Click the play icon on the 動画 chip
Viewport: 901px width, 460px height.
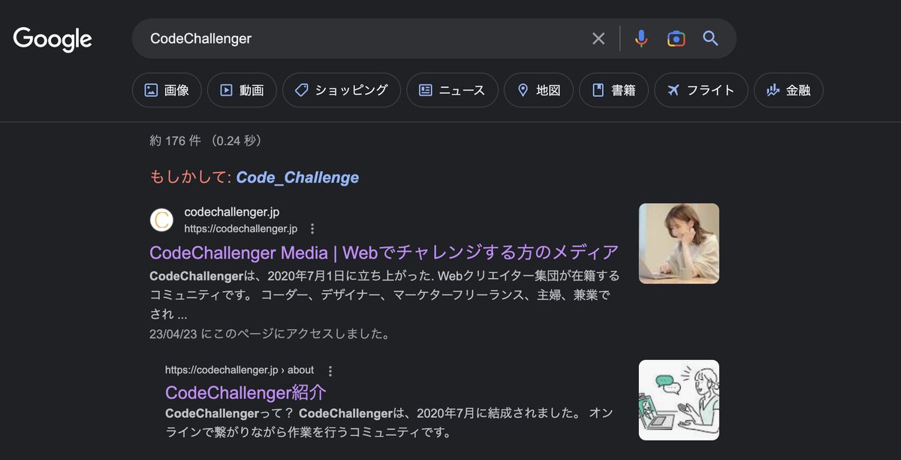[x=224, y=89]
